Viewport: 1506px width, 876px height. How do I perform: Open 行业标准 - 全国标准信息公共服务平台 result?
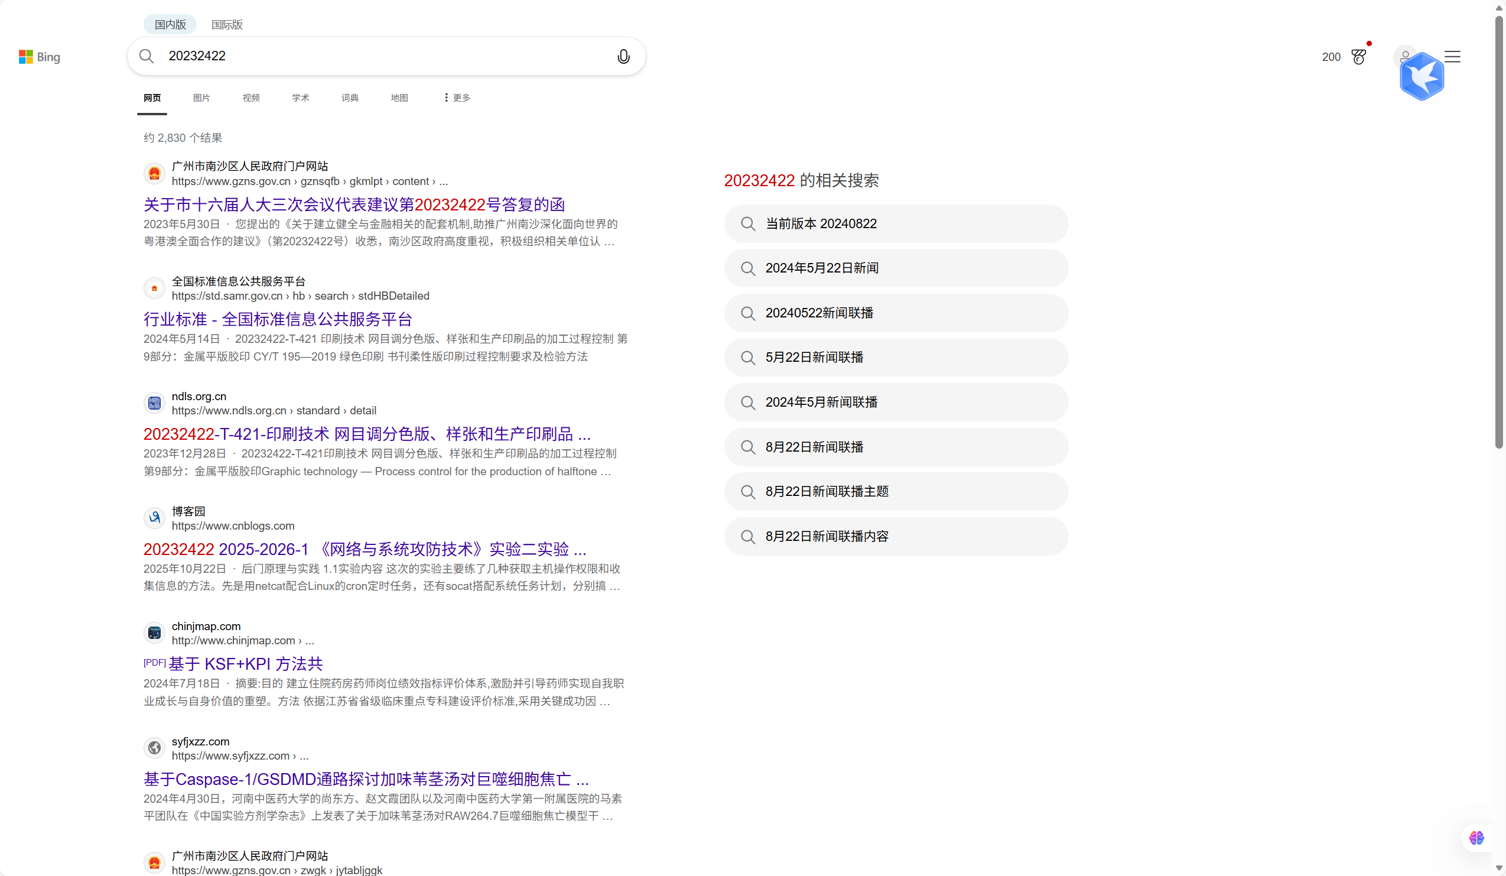[x=278, y=319]
